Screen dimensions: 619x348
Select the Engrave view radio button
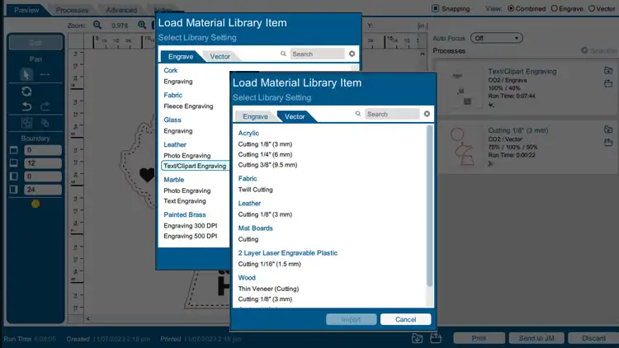(554, 8)
